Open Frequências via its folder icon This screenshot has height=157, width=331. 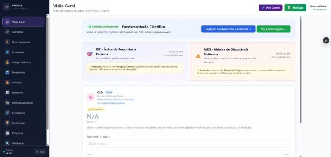pyautogui.click(x=7, y=72)
